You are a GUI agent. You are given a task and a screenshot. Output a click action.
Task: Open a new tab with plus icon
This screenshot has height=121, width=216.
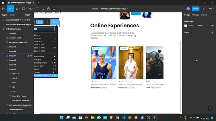(38, 3)
